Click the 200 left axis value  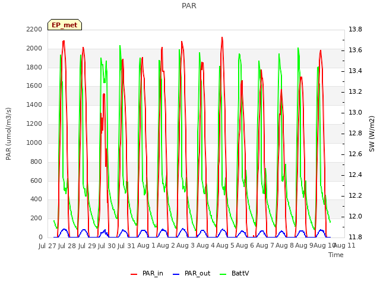[x=36, y=218]
